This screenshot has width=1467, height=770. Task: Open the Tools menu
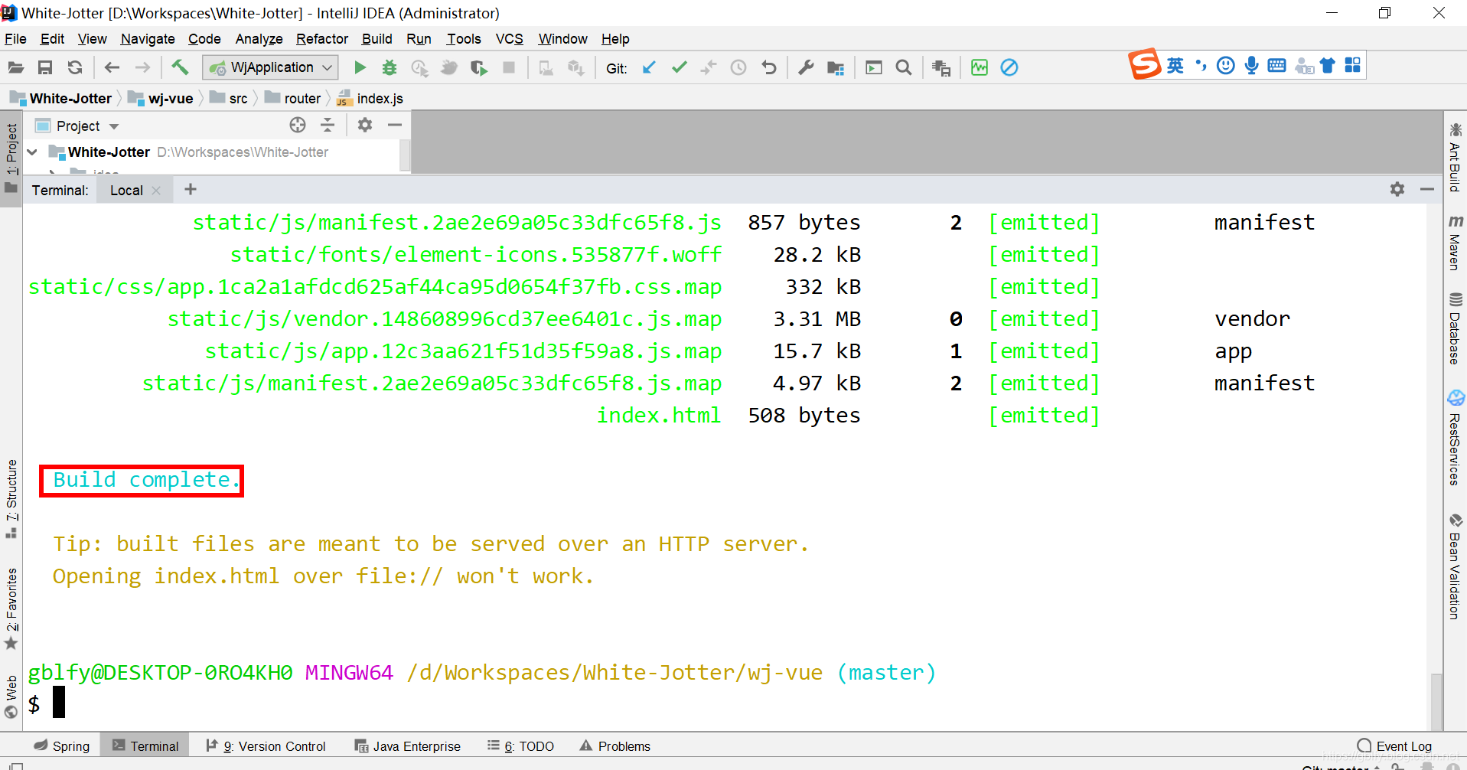(x=464, y=39)
